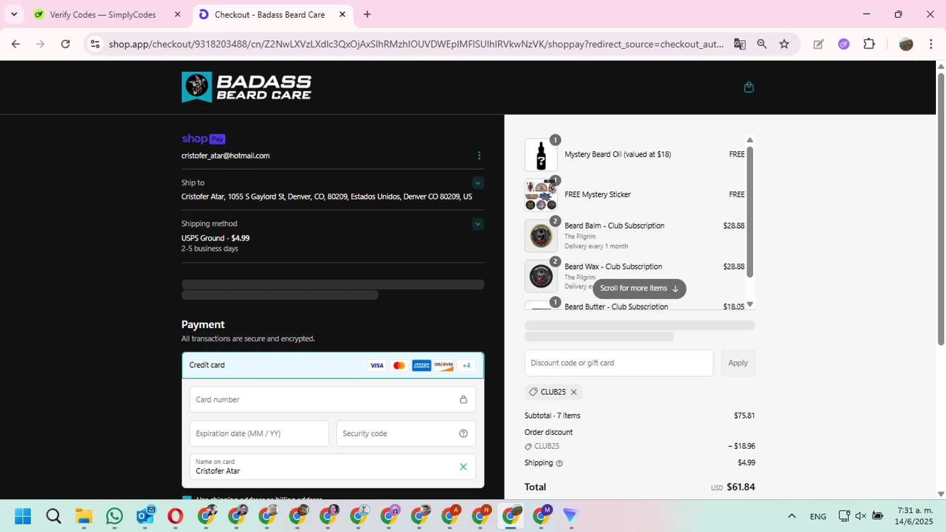Close the Checkout - Badass Beard Care tab
Screen dimensions: 946x532
342,15
